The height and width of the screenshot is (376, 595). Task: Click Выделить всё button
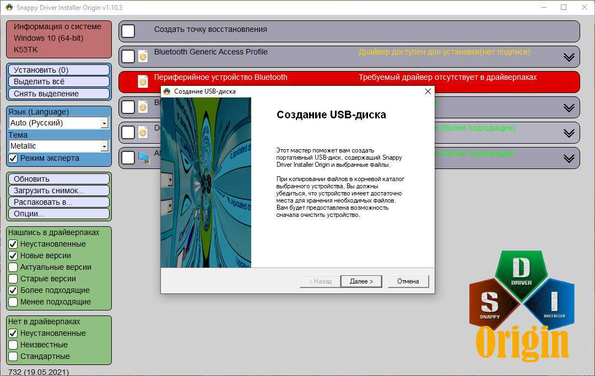point(59,81)
